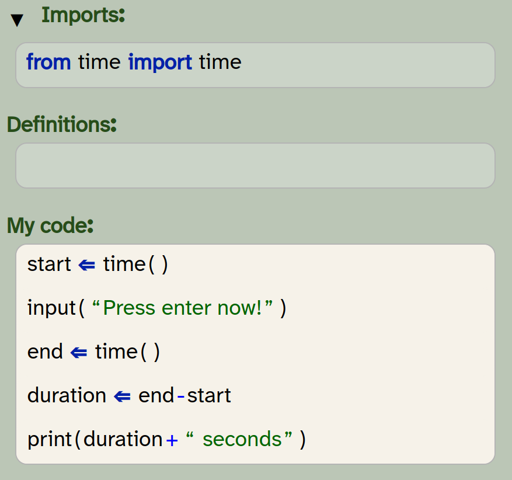Viewport: 512px width, 480px height.
Task: Click the "input" function name
Action: 51,308
